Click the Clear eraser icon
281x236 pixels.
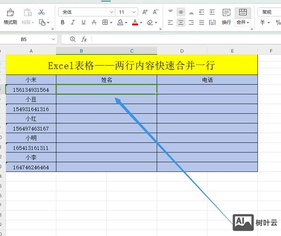coord(150,22)
